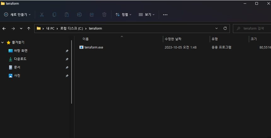Click the Cut scissors icon
The width and height of the screenshot is (271, 138).
point(42,15)
